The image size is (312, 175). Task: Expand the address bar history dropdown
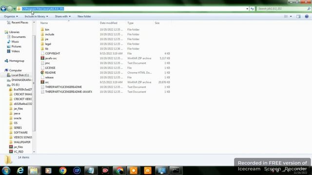(247, 9)
